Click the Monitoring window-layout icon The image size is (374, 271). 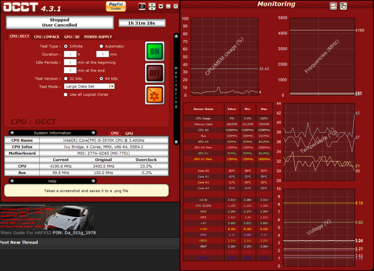343,6
